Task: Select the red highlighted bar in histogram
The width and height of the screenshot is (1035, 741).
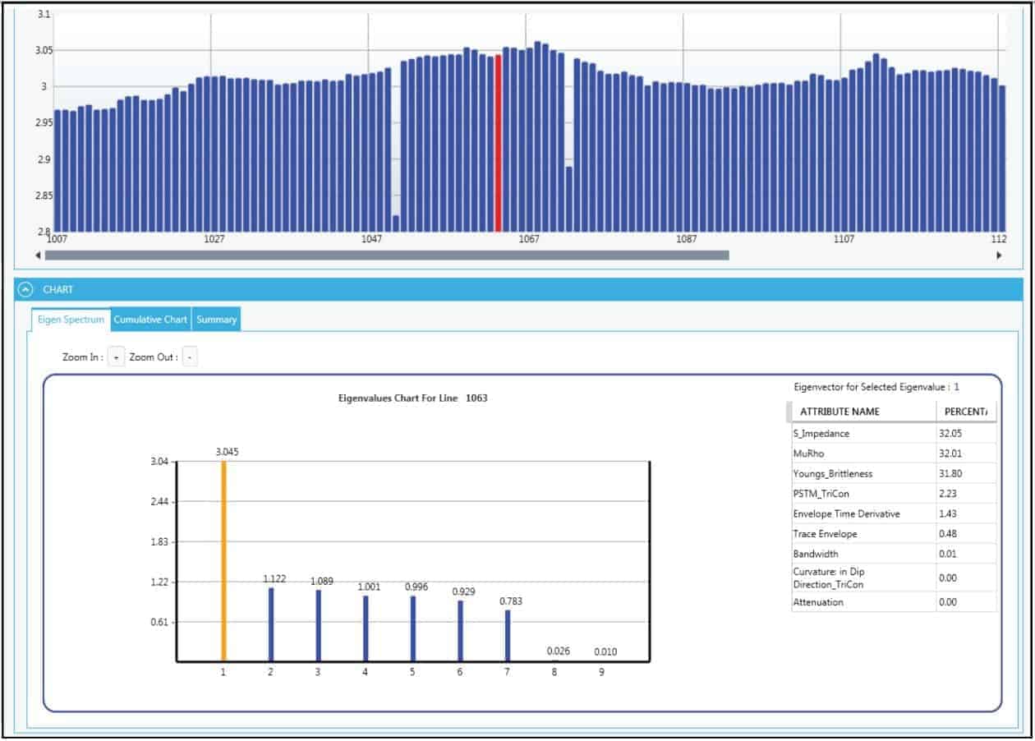Action: [x=498, y=144]
